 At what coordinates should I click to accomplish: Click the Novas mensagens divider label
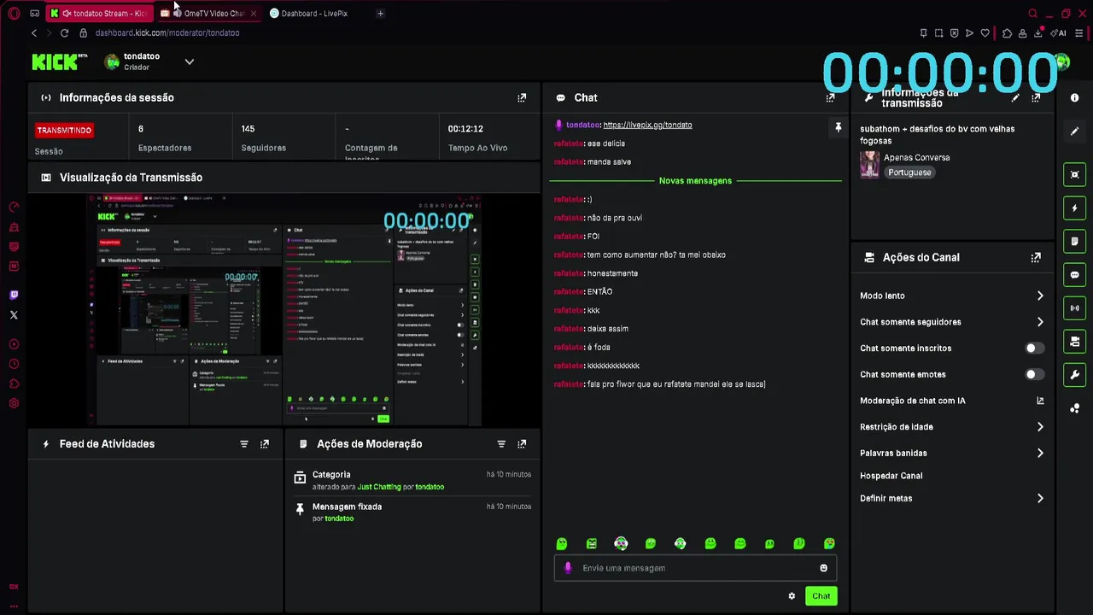pyautogui.click(x=695, y=181)
